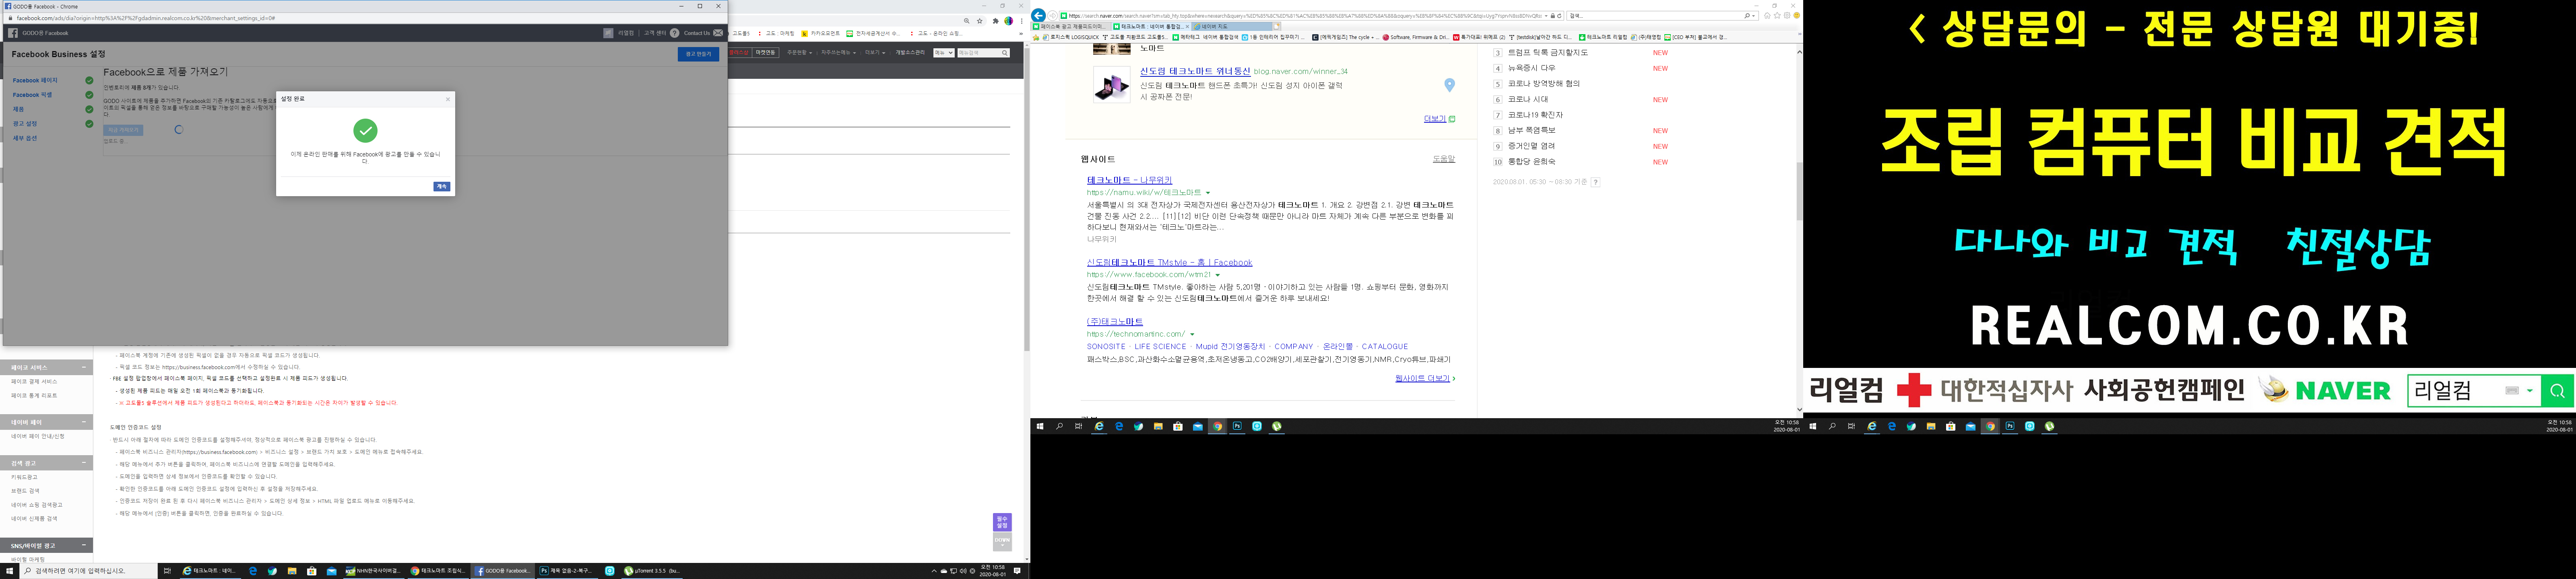2576x579 pixels.
Task: Click the Chrome zoom magnifier icon
Action: point(966,20)
